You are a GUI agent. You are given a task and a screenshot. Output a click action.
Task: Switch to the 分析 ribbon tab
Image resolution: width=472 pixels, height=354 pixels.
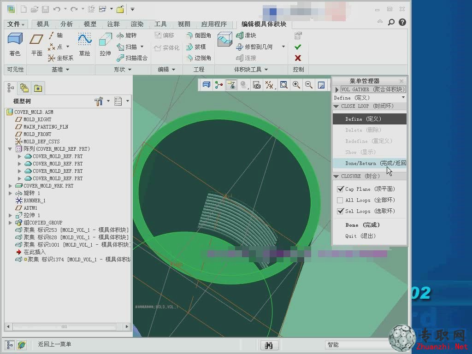66,24
